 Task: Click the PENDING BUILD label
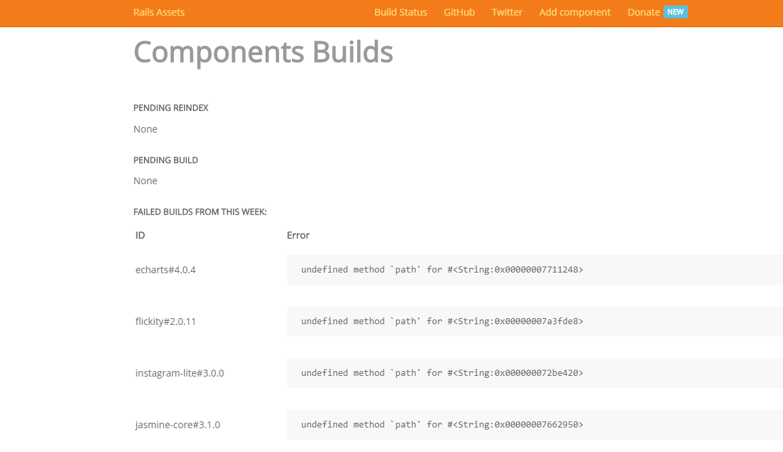click(166, 160)
